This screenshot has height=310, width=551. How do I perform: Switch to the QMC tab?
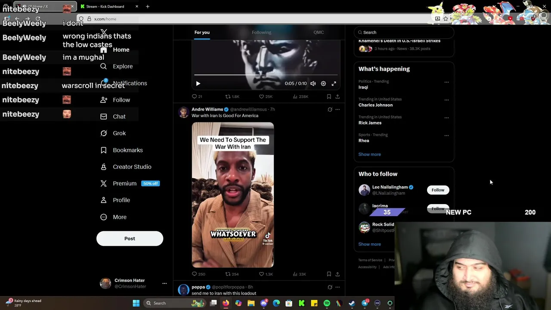click(319, 32)
